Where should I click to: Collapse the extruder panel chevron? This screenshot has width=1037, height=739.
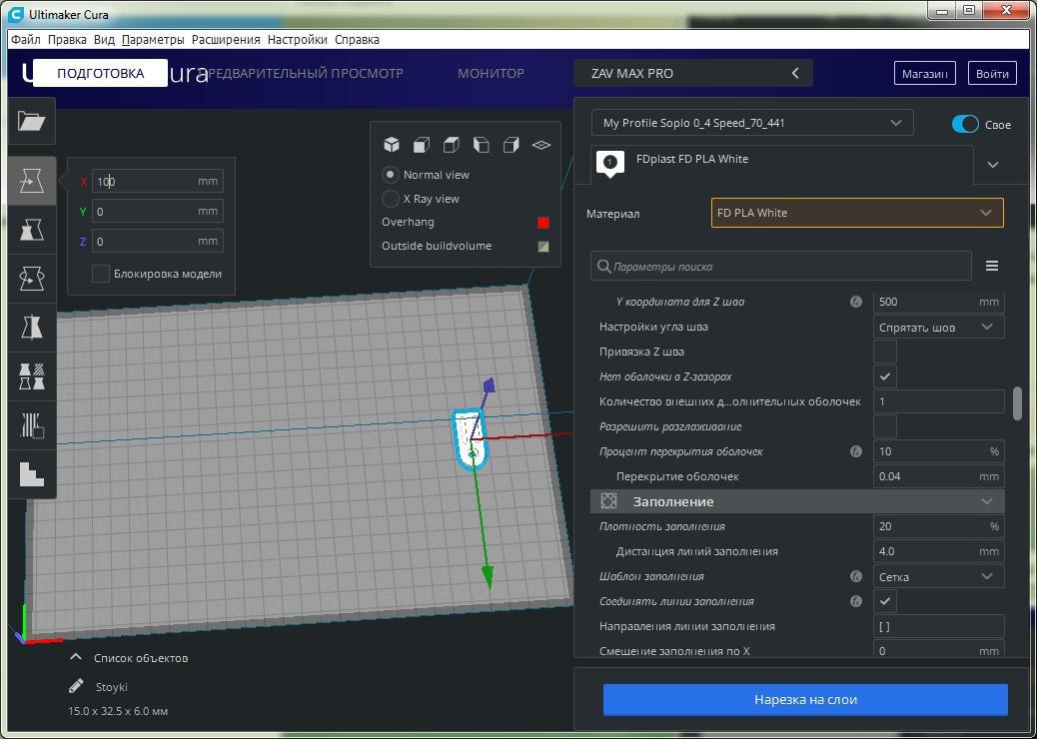point(993,165)
